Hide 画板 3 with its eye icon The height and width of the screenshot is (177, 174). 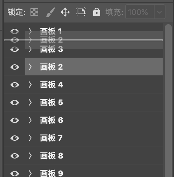coord(15,49)
